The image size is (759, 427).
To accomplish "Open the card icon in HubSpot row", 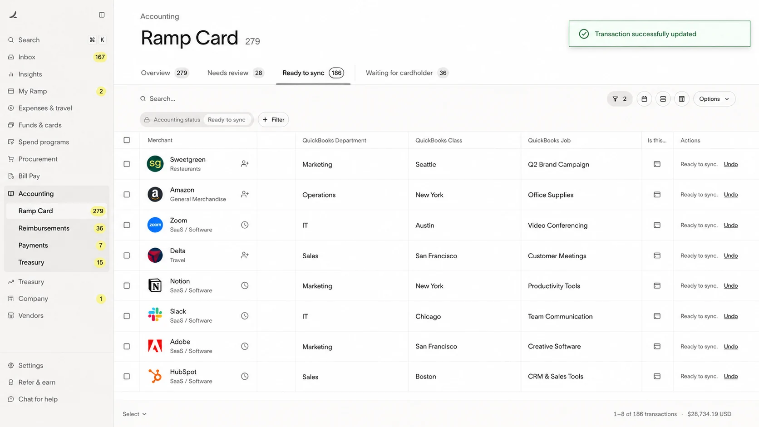I will click(657, 376).
